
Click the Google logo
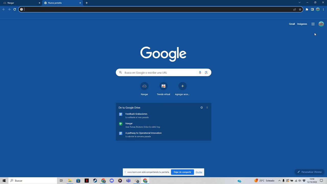click(x=163, y=54)
